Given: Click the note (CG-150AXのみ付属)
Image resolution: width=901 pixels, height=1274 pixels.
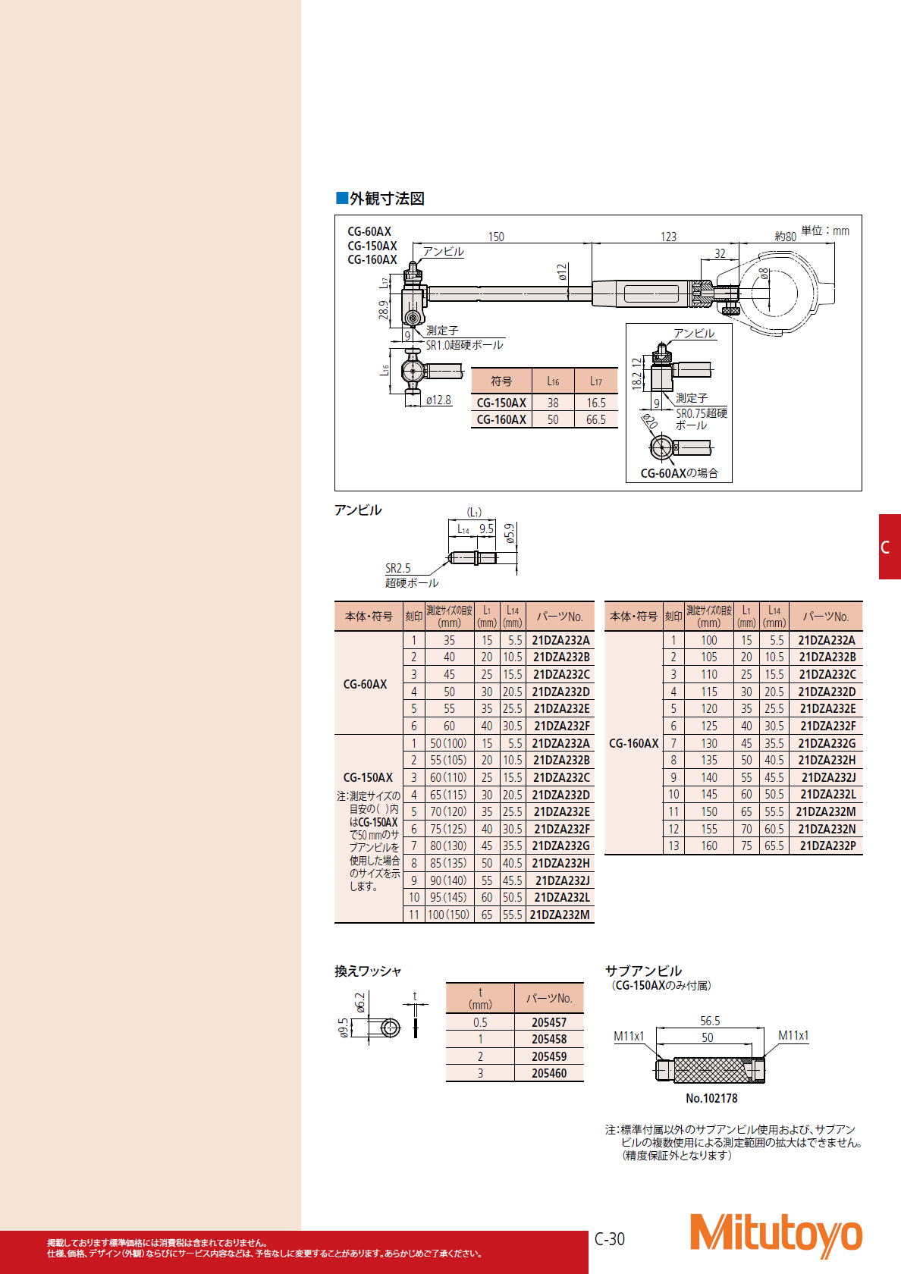Looking at the screenshot, I should [661, 986].
